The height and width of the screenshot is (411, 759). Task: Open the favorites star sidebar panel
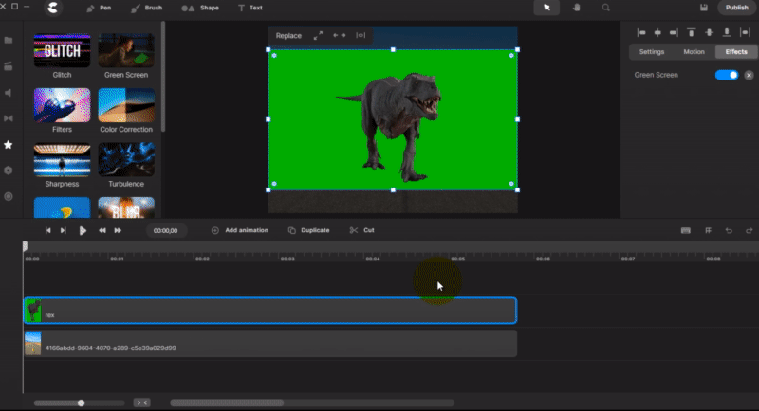9,145
